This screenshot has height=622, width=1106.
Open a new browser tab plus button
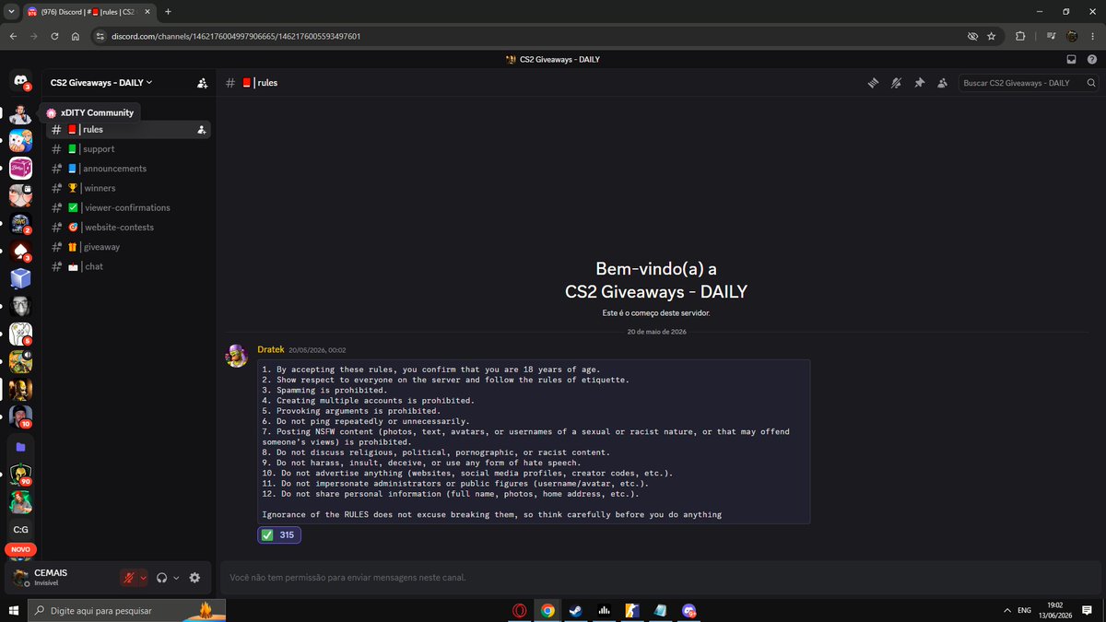tap(168, 11)
